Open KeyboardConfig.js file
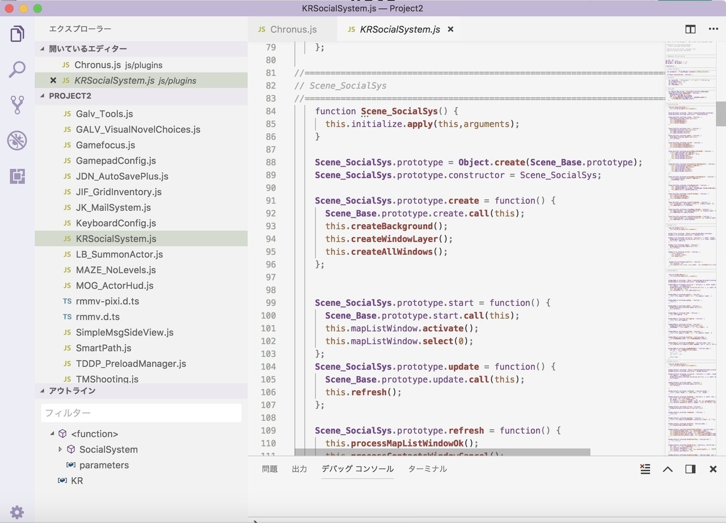 (x=141, y=223)
